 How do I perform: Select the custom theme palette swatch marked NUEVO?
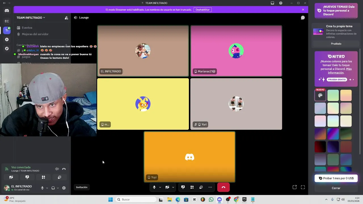[320, 95]
